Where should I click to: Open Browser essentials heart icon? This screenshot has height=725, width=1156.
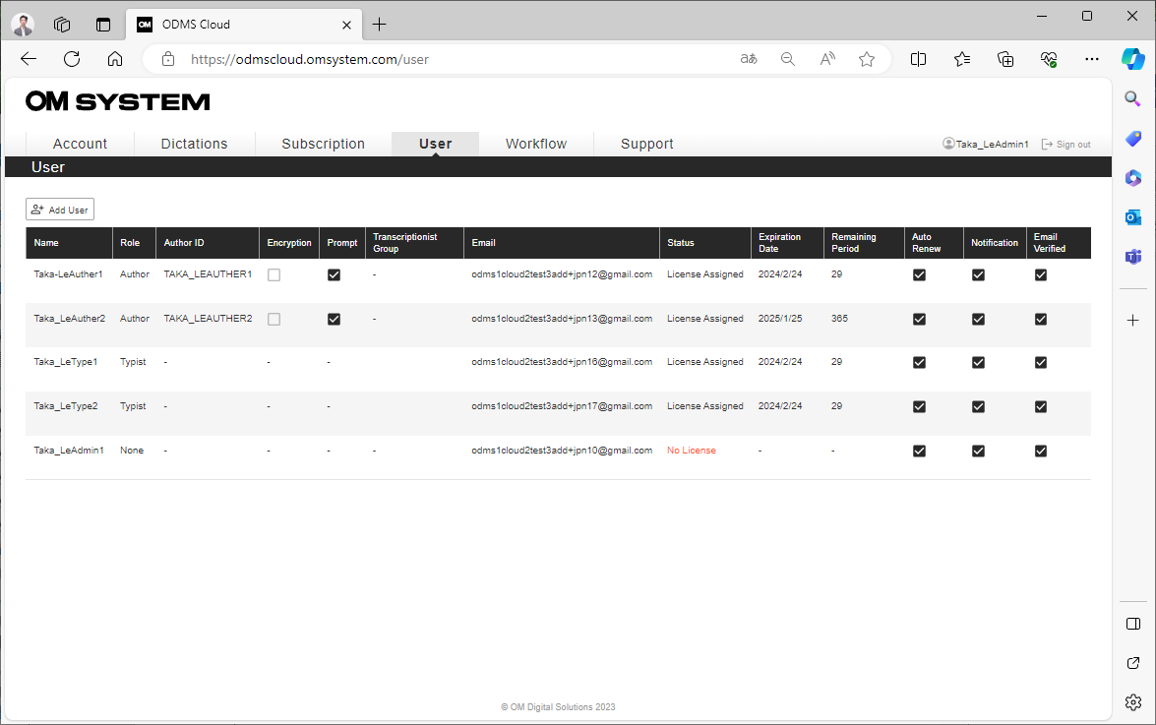click(x=1049, y=59)
